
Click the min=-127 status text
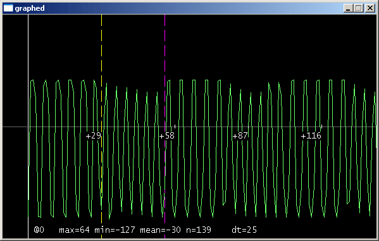point(115,230)
